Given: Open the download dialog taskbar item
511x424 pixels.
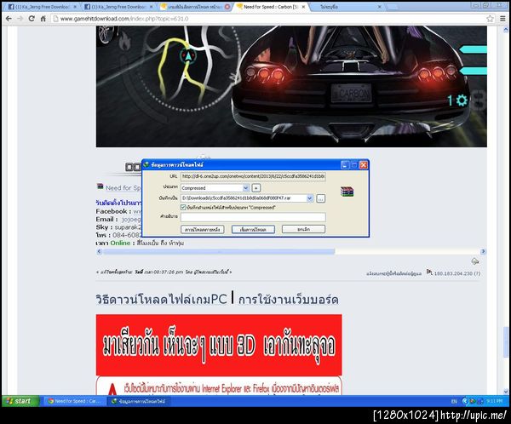Looking at the screenshot, I should [x=139, y=401].
